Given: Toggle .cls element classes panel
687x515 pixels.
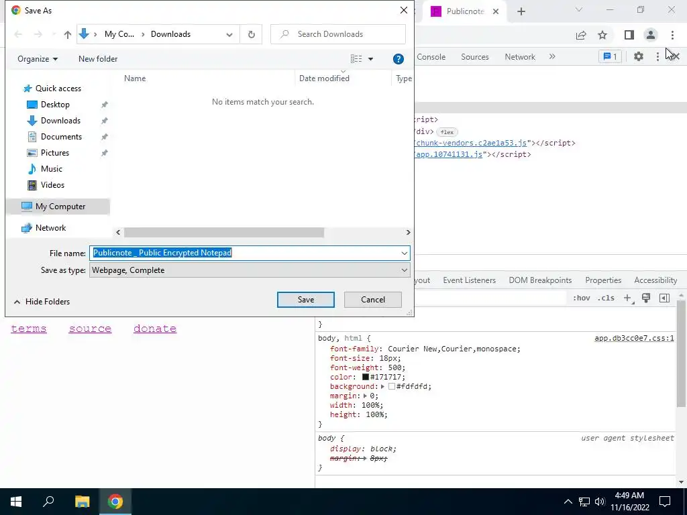Looking at the screenshot, I should click(606, 298).
